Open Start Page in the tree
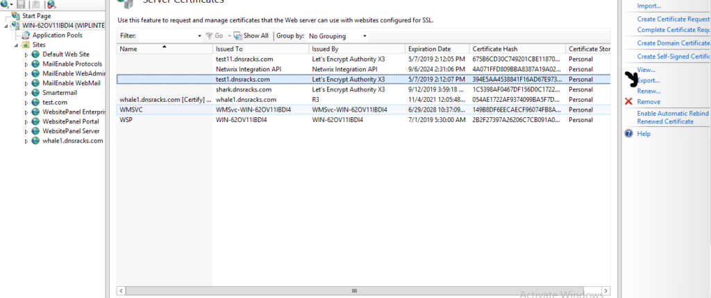The height and width of the screenshot is (298, 711). (35, 15)
